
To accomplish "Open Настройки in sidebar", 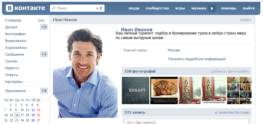I will point(14,82).
